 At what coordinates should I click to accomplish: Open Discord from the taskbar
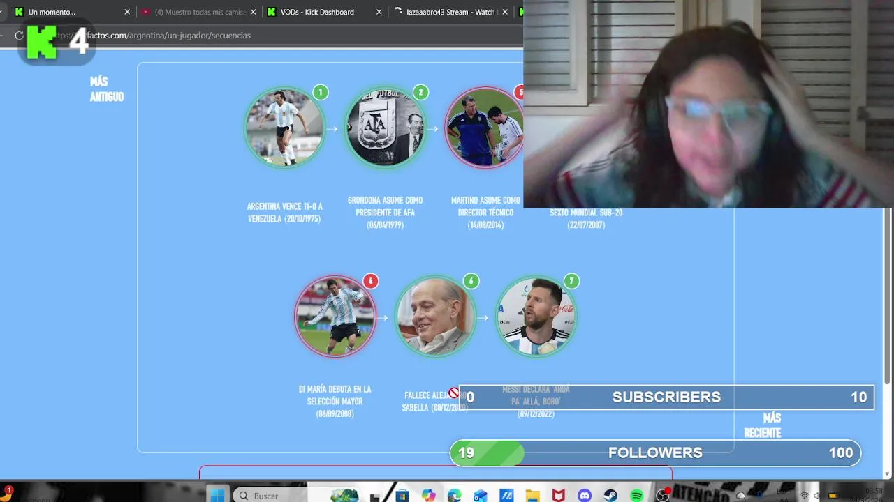[585, 496]
